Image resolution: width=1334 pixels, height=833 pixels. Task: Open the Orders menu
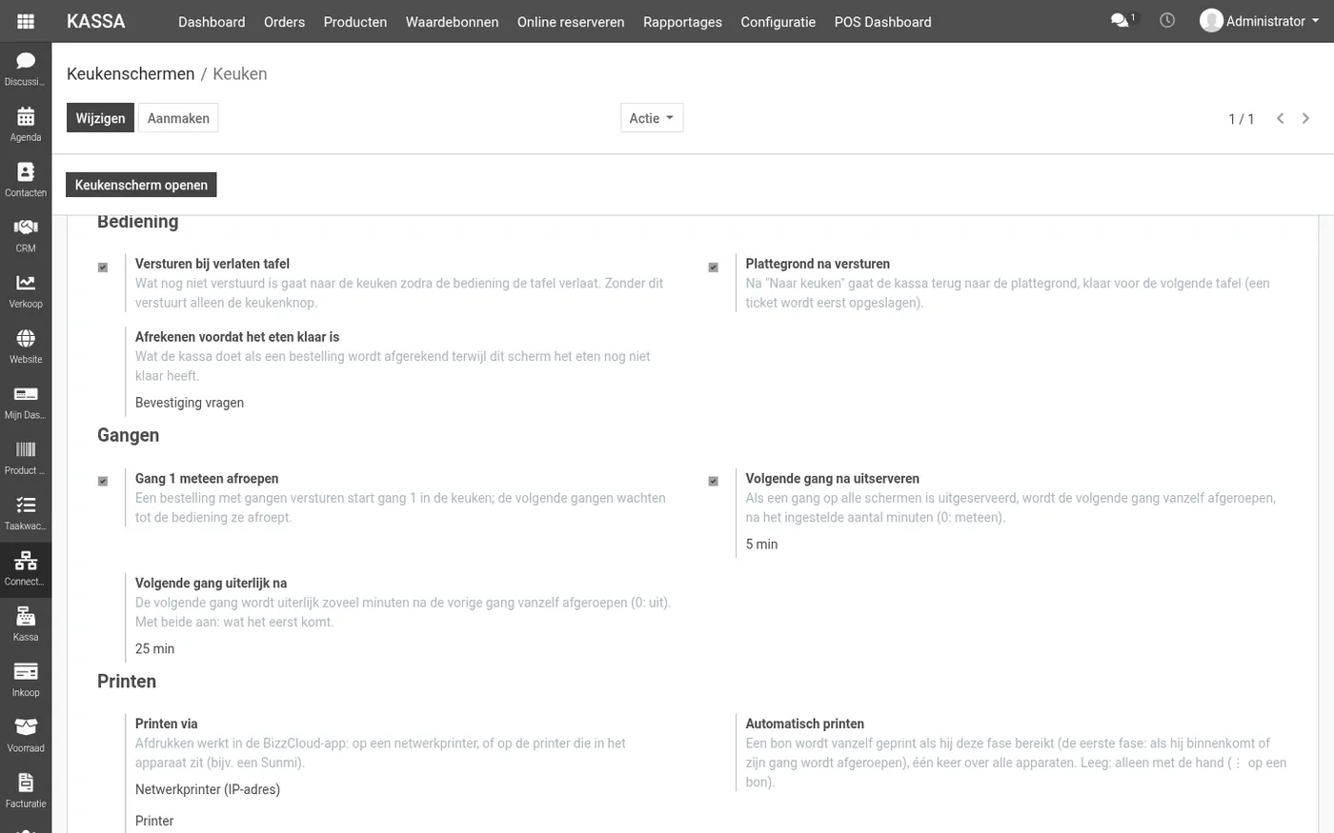[x=284, y=22]
